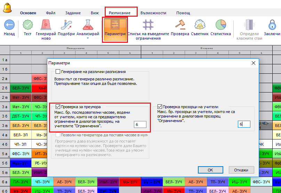Uncheck Проверка за преумора checkbox
The height and width of the screenshot is (193, 281).
pyautogui.click(x=58, y=106)
